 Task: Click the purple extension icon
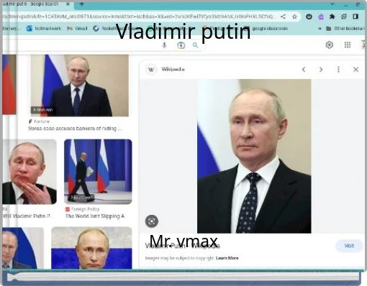[321, 17]
